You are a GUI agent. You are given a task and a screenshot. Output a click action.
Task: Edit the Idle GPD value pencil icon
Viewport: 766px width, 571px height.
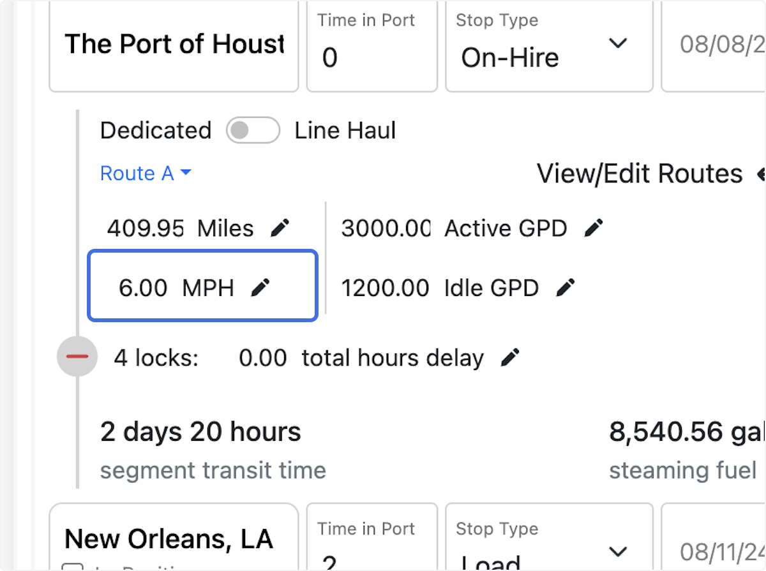point(565,287)
